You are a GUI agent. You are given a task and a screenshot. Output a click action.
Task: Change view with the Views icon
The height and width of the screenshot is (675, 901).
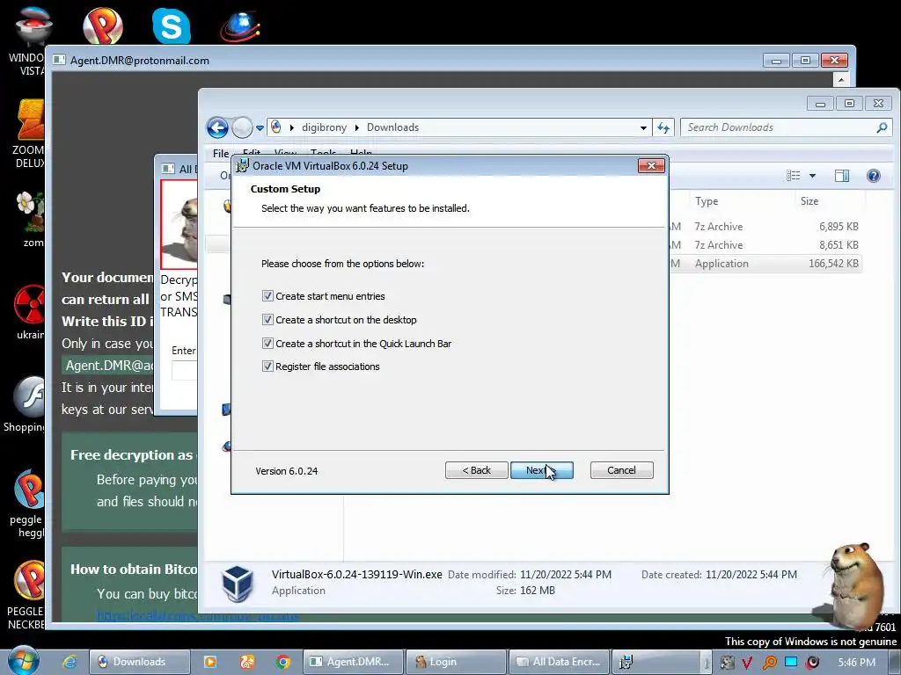793,176
